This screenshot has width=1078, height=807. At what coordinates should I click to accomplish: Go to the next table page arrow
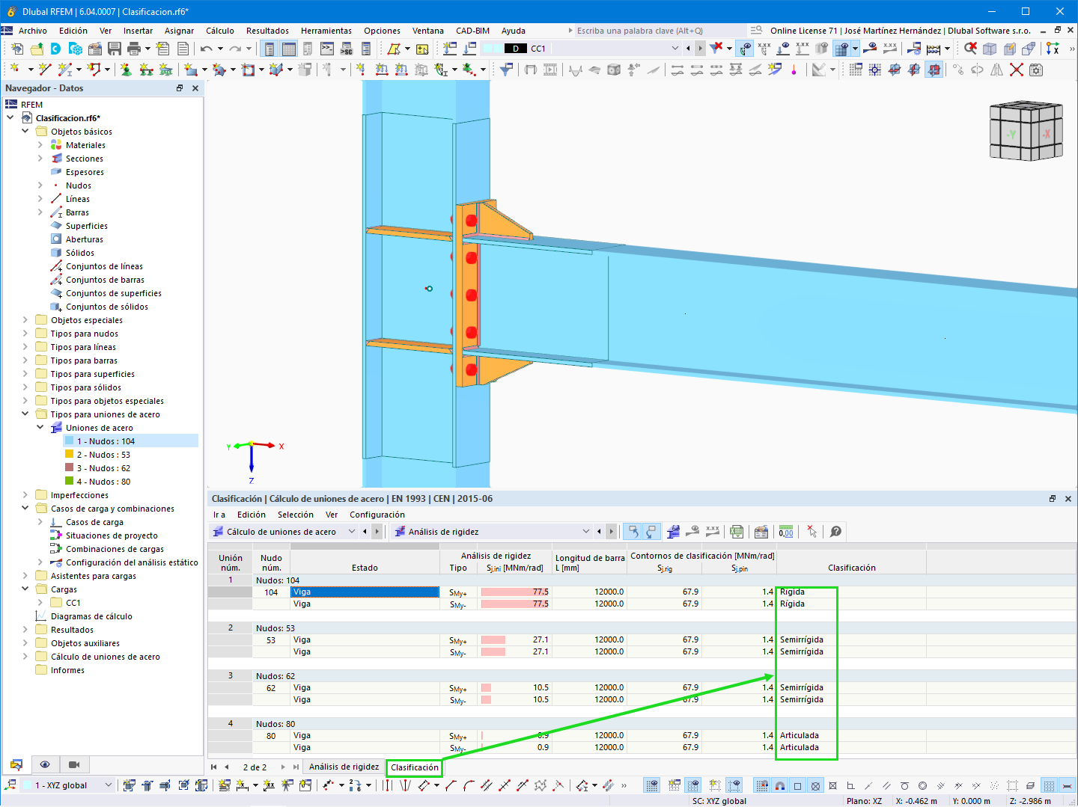click(283, 767)
